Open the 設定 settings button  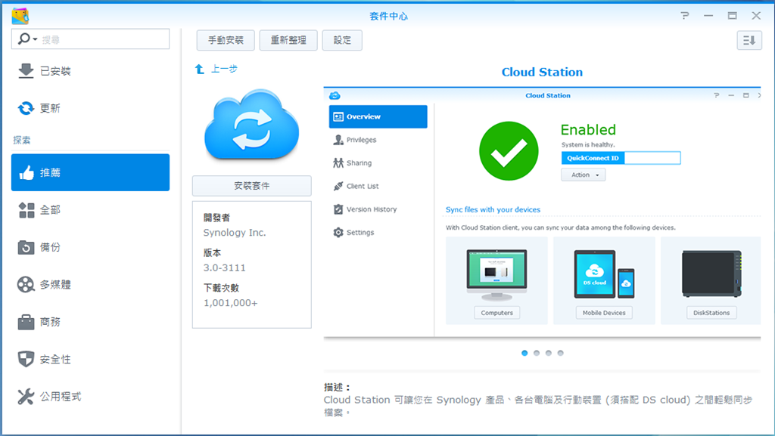coord(342,40)
